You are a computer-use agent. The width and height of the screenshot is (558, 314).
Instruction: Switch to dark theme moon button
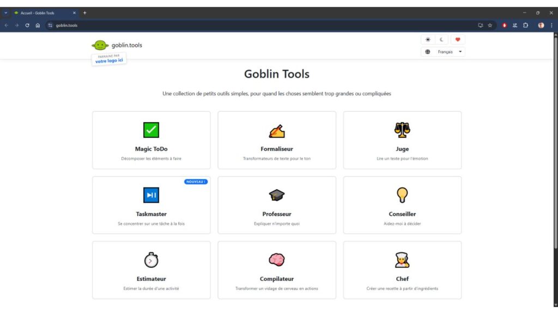[441, 39]
